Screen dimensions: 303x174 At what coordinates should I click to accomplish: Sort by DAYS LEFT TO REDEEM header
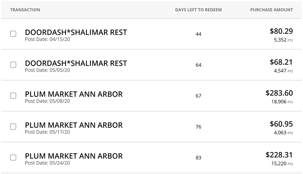tap(198, 10)
